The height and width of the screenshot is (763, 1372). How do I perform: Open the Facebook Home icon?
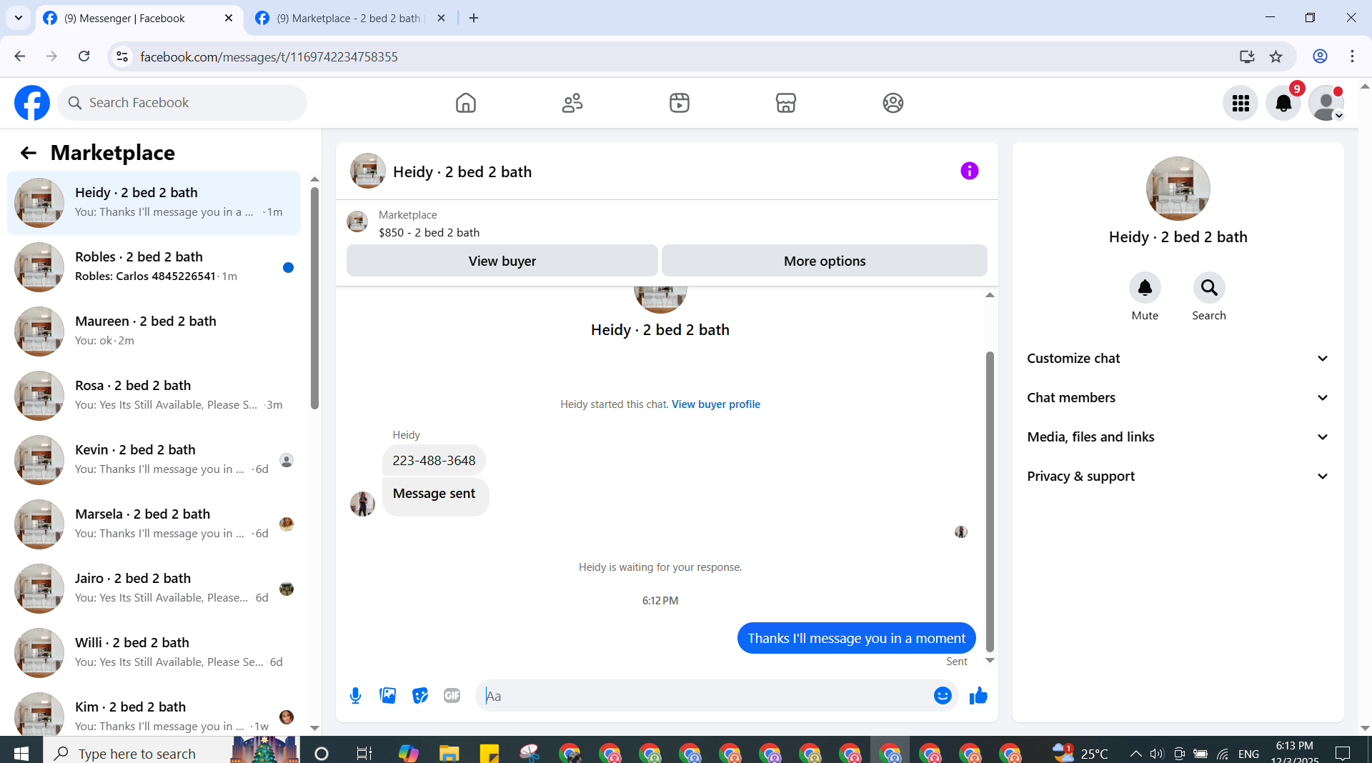pyautogui.click(x=466, y=103)
